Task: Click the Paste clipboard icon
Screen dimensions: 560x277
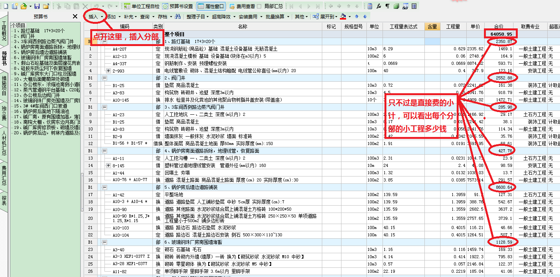Action: [x=76, y=6]
